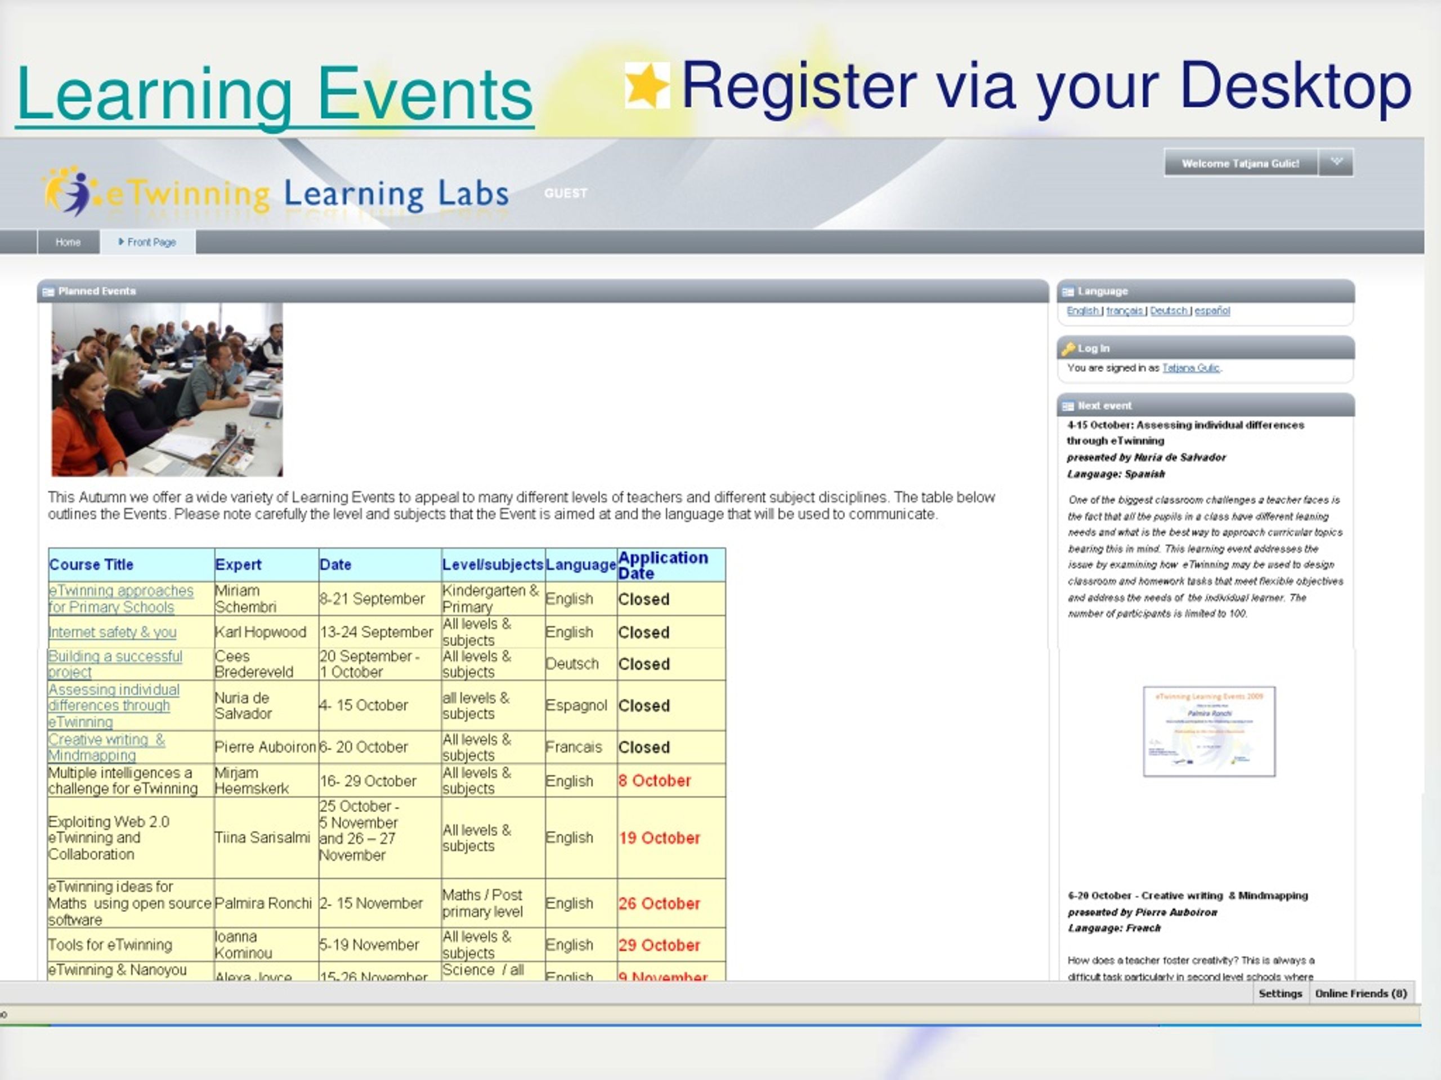Open Creative writing & Mindmapping course
This screenshot has width=1441, height=1080.
tap(107, 748)
